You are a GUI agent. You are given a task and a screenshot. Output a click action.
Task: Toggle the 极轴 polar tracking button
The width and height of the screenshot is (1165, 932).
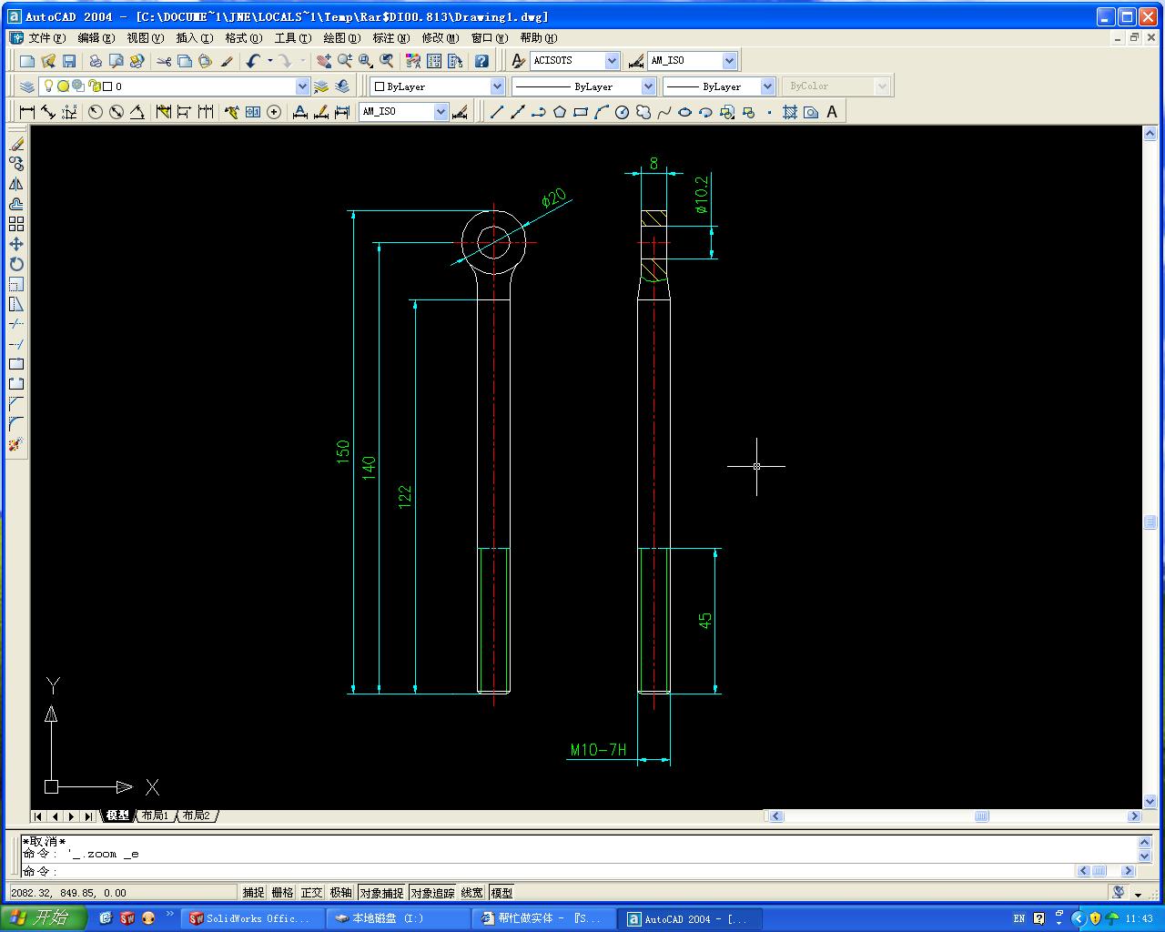[x=340, y=893]
